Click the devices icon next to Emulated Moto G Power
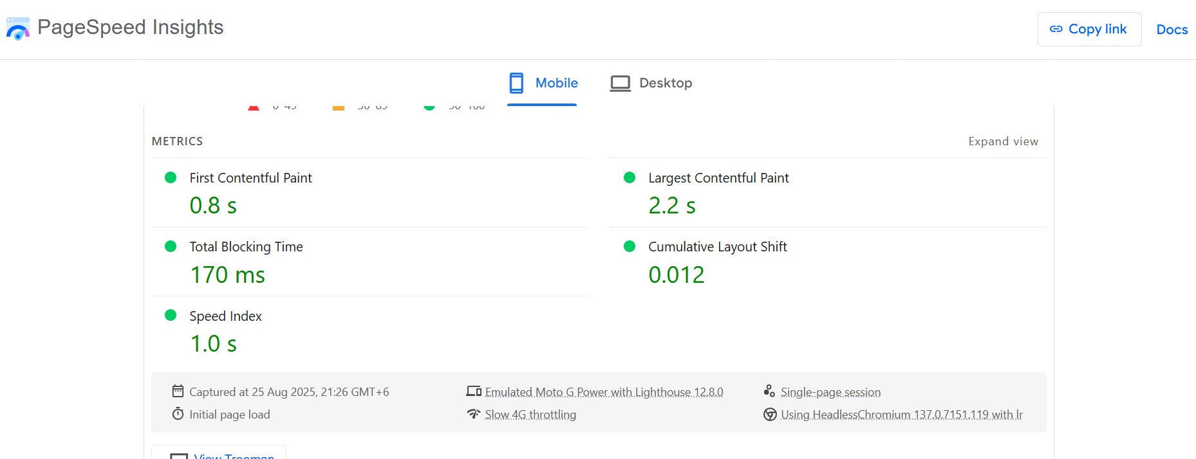The image size is (1196, 459). 474,391
